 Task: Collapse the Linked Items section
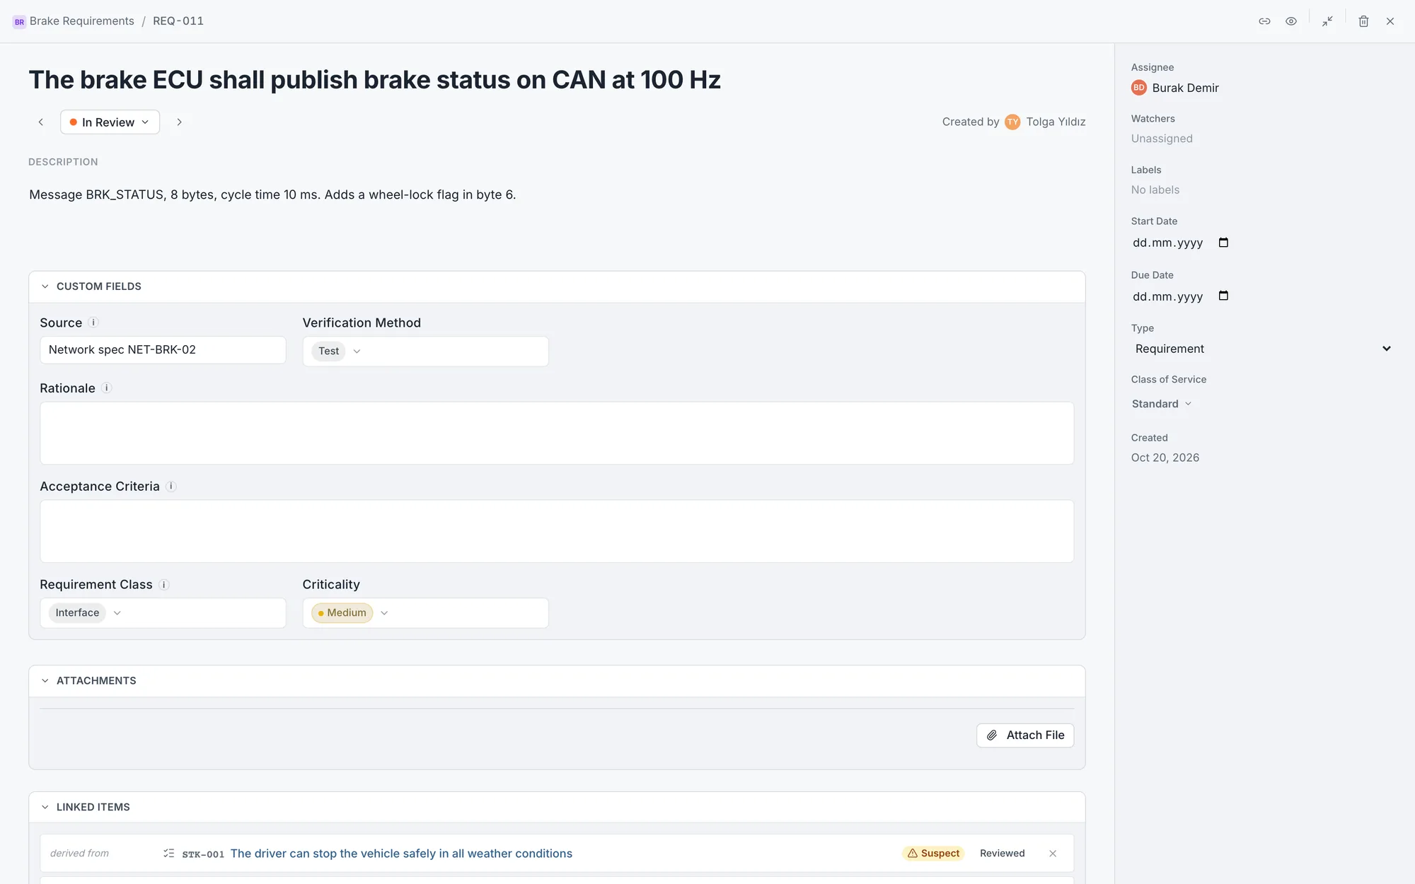pos(45,807)
